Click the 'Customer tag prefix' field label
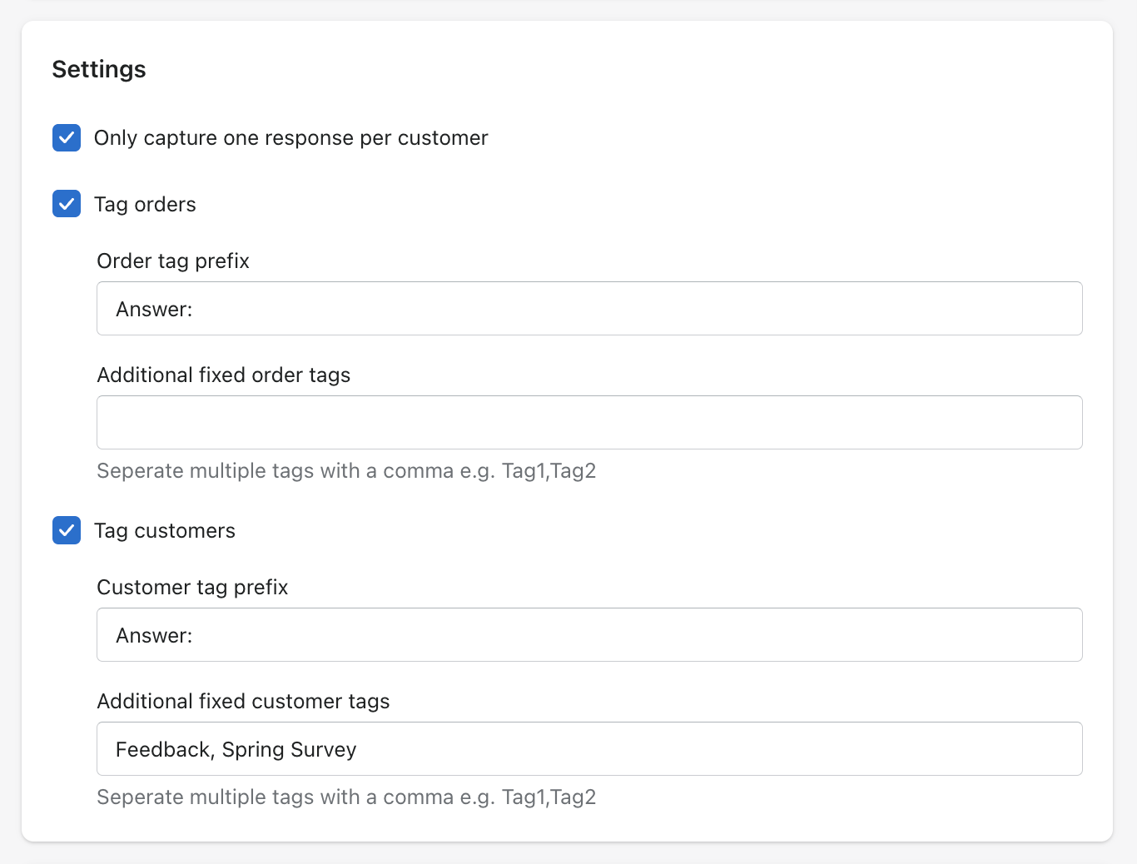The image size is (1137, 864). coord(192,588)
